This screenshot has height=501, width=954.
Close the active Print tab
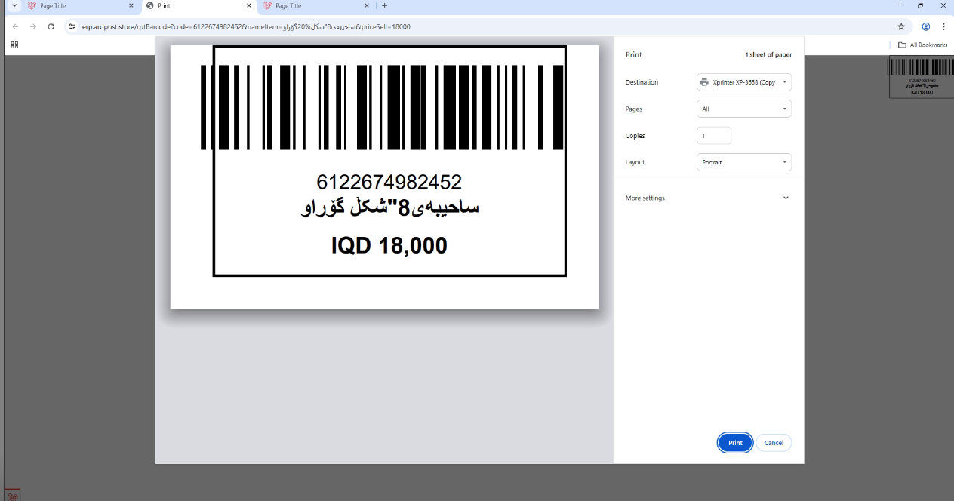(249, 6)
